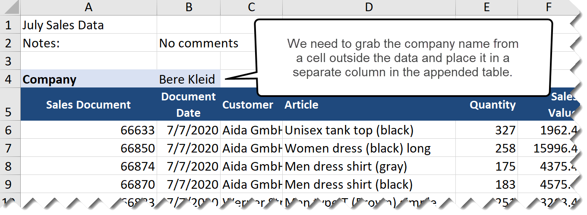Click the callout annotation text box

404,58
